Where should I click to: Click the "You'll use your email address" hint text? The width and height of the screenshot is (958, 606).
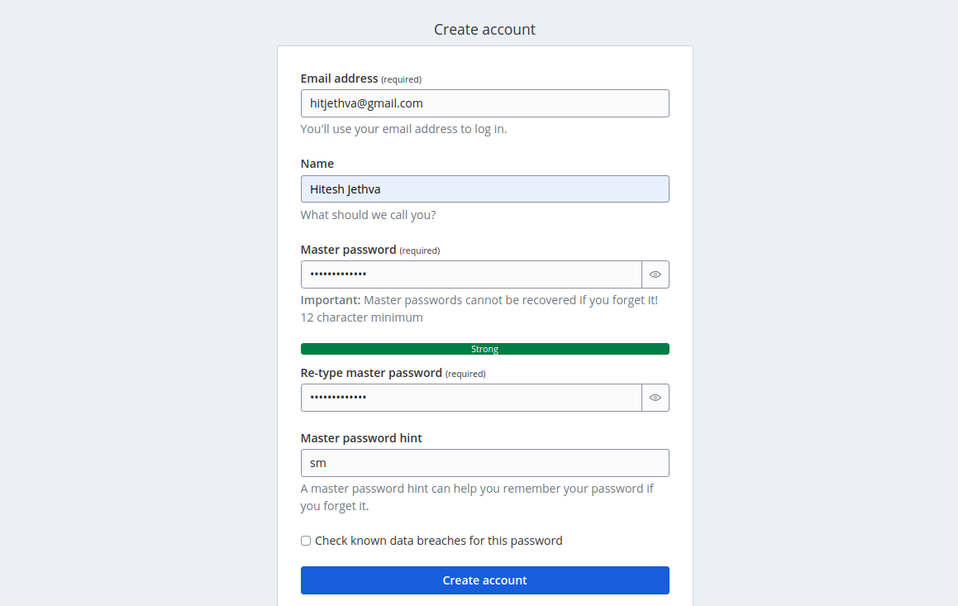click(403, 129)
